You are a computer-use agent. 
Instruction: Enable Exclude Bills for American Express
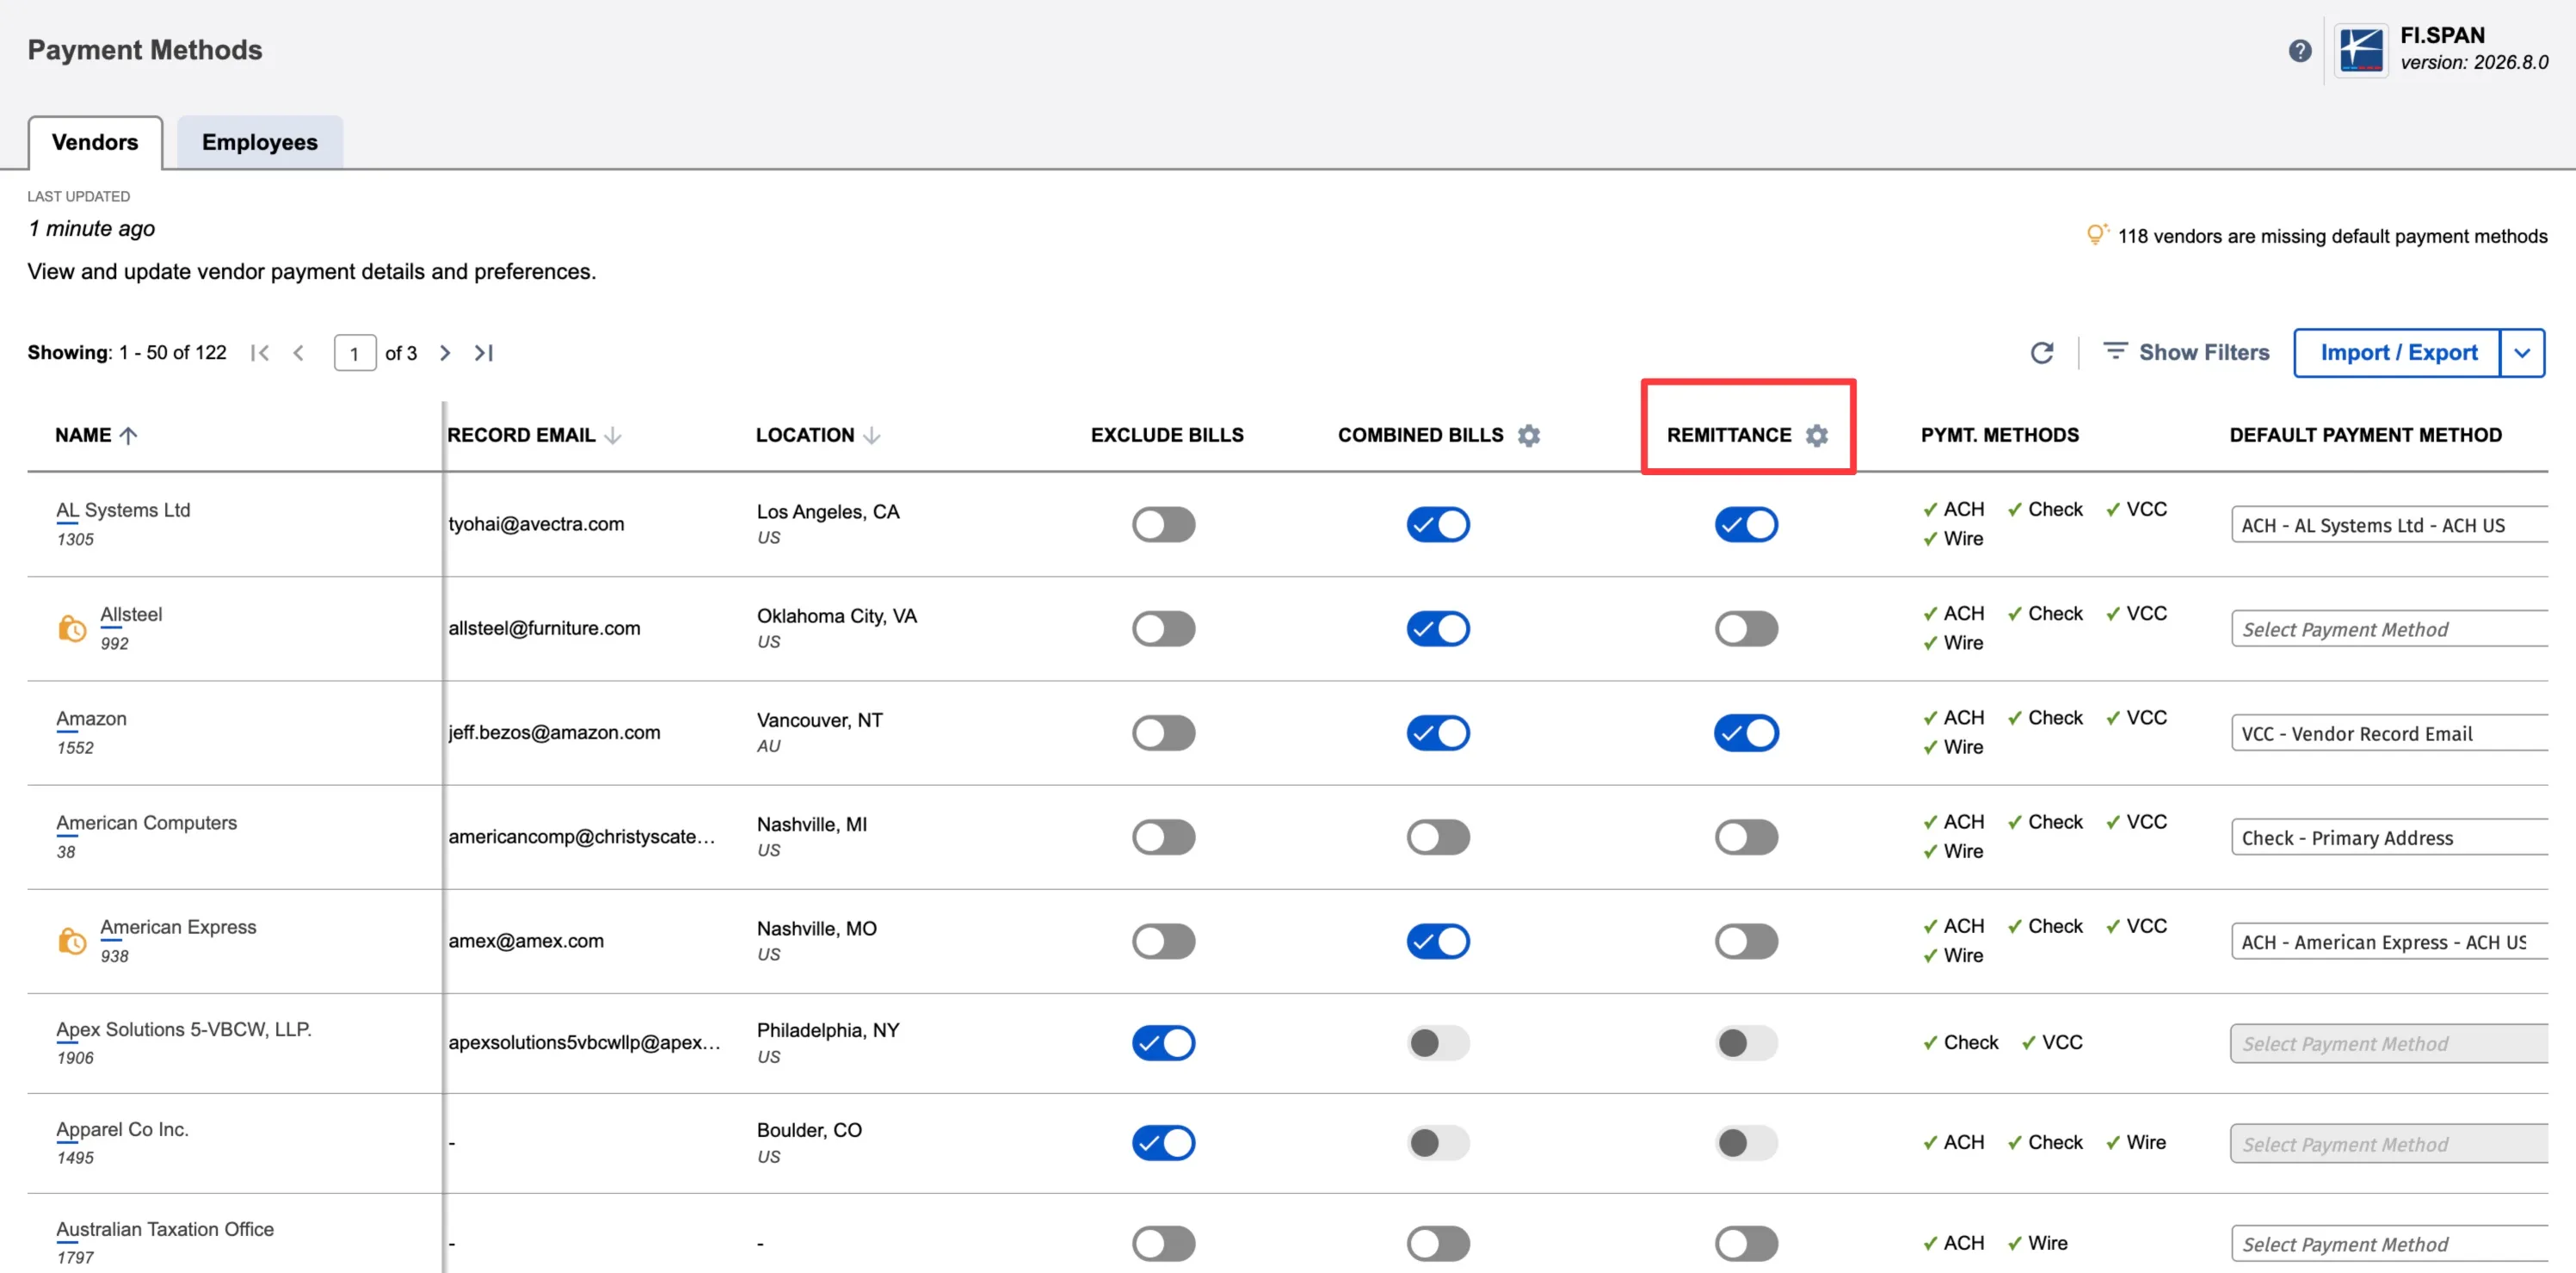click(1163, 941)
